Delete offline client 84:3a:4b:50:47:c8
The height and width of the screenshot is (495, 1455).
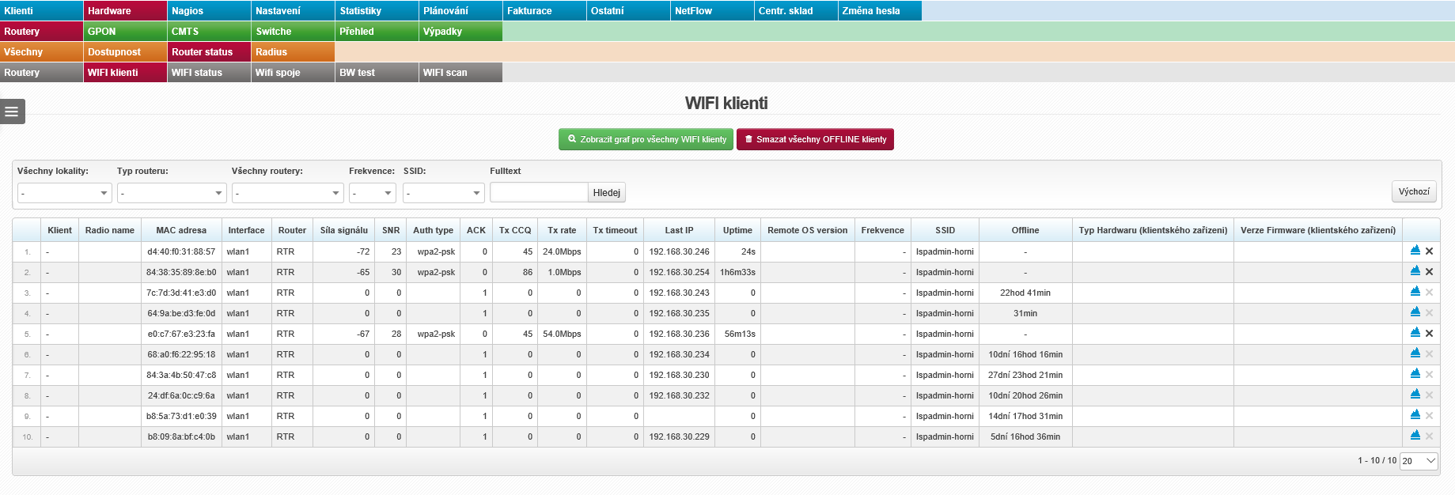(1430, 375)
